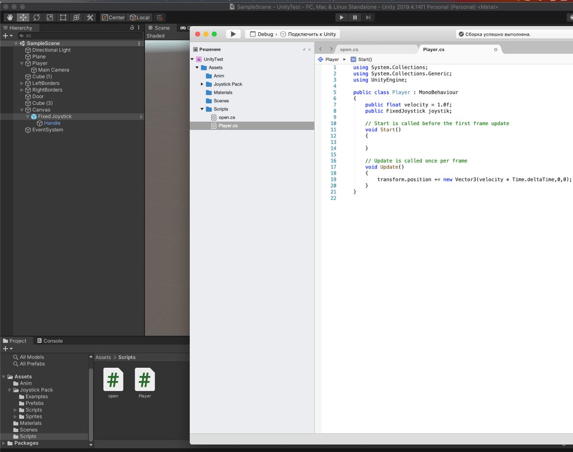Click the Player.cs tab unsaved indicator
The image size is (573, 452).
pyautogui.click(x=496, y=50)
